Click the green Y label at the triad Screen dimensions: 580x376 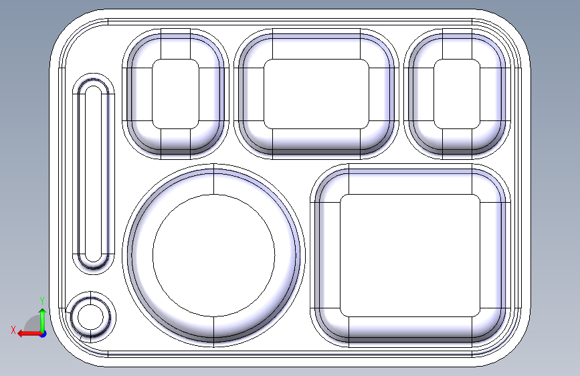pos(42,301)
